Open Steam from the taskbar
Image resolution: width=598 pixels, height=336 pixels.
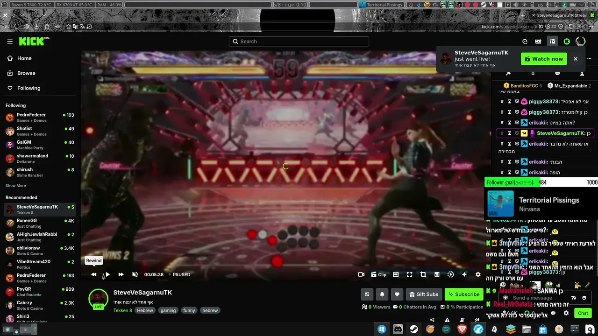click(x=414, y=329)
